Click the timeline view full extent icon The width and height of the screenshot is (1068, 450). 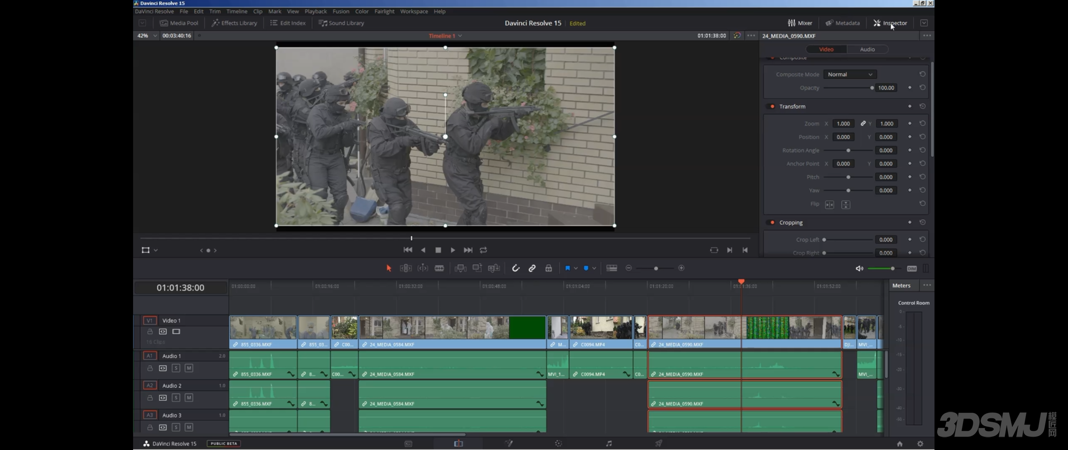click(x=612, y=268)
